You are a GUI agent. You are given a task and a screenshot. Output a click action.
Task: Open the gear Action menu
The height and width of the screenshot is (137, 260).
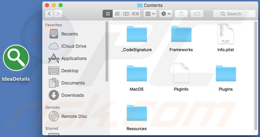[166, 14]
